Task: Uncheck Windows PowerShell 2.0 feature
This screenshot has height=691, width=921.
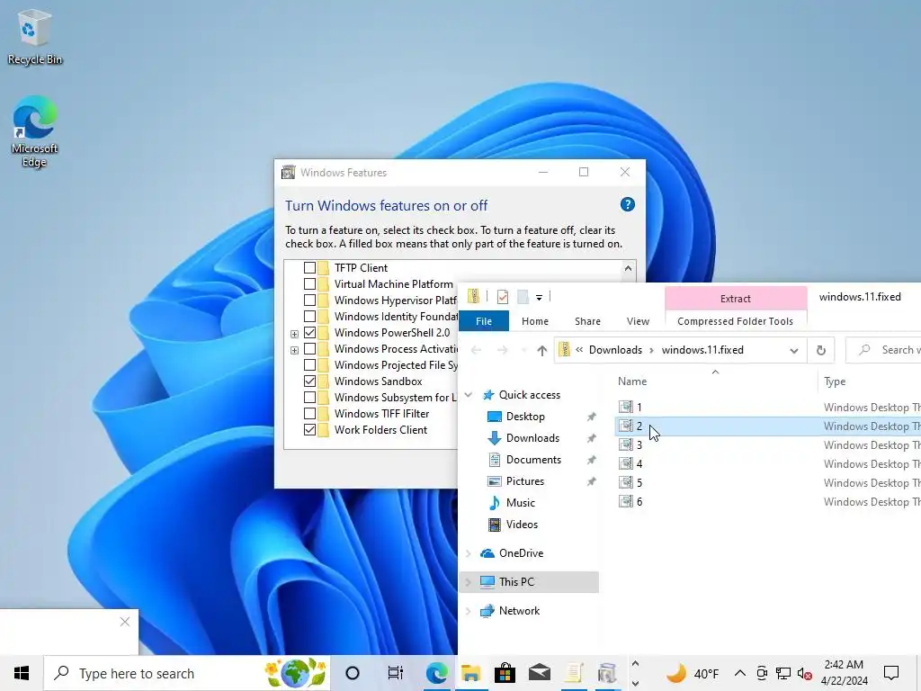Action: pyautogui.click(x=309, y=333)
